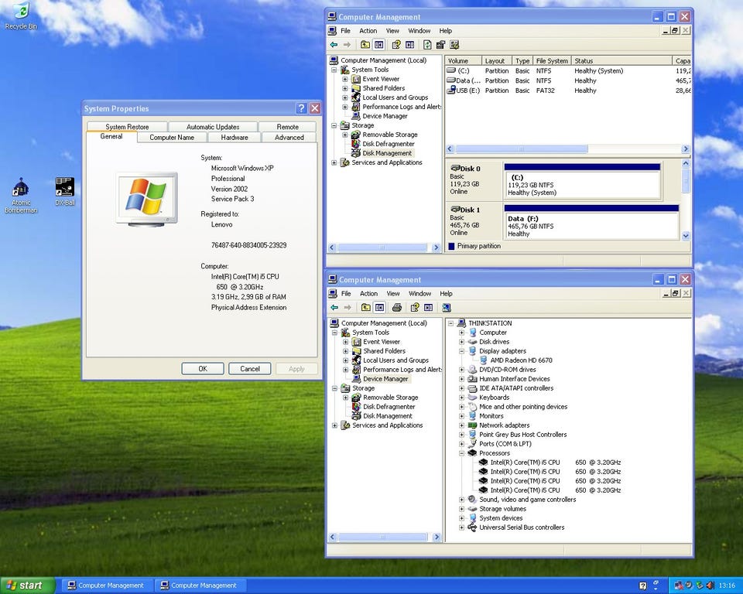743x594 pixels.
Task: Open the Recycle Bin desktop icon
Action: click(21, 12)
